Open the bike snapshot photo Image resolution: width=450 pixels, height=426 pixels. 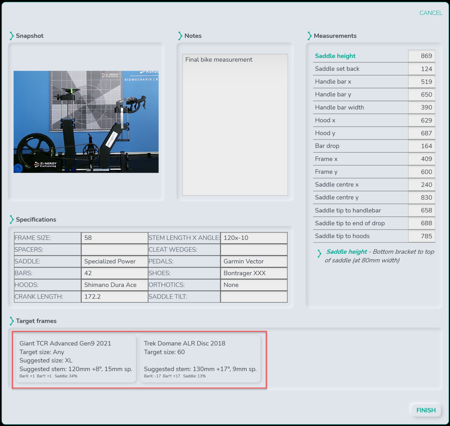pos(86,122)
